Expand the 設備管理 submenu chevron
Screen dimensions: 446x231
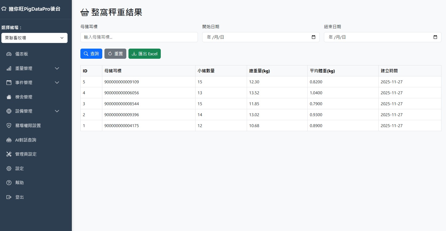coord(57,111)
